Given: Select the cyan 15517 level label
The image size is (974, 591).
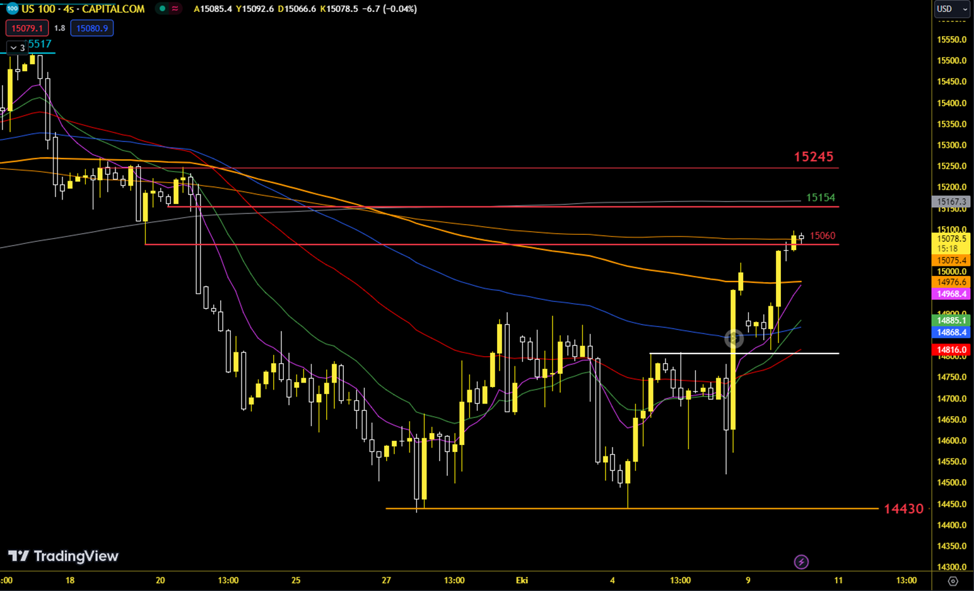Looking at the screenshot, I should click(x=39, y=44).
